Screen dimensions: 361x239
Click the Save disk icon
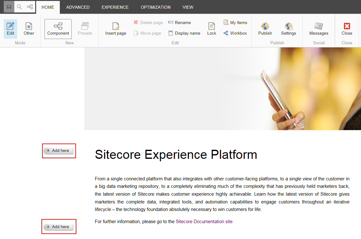coord(9,7)
